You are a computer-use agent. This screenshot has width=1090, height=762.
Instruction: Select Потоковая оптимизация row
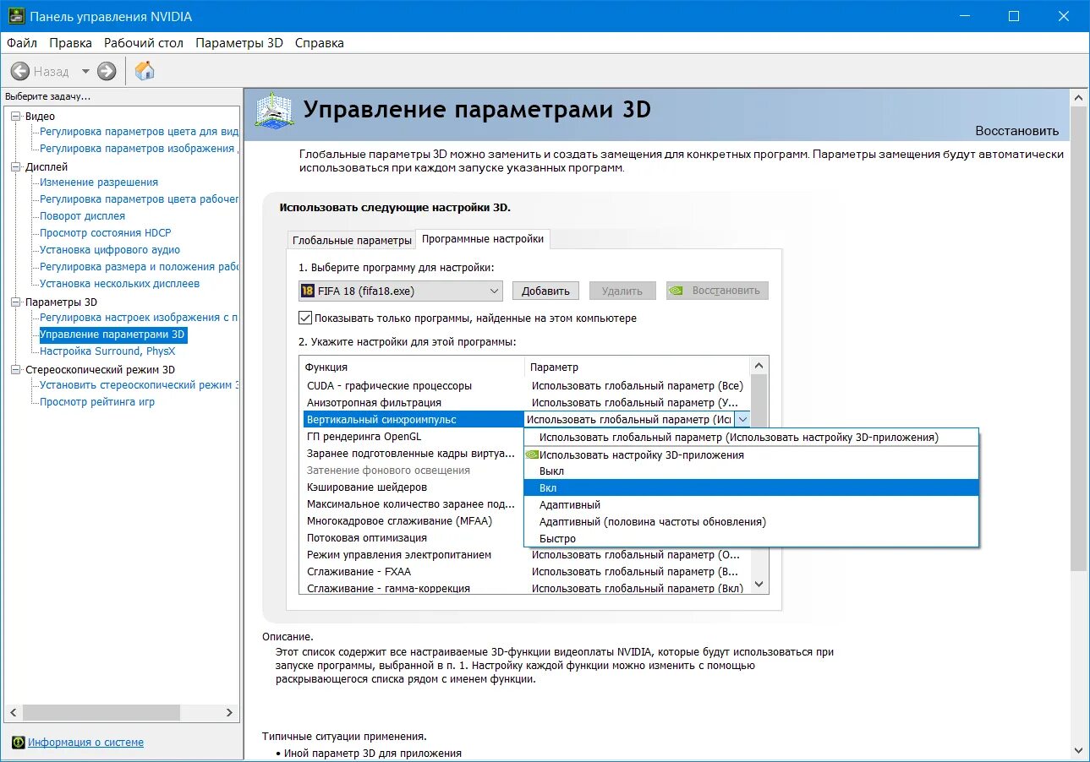pos(414,538)
